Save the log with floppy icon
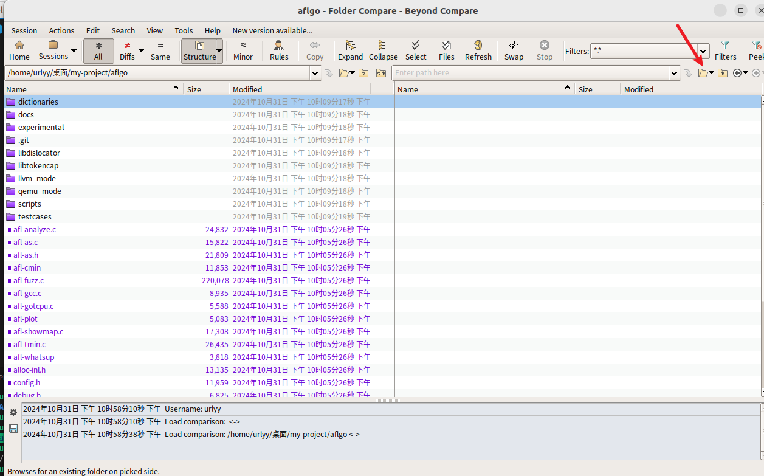This screenshot has width=764, height=476. point(13,428)
